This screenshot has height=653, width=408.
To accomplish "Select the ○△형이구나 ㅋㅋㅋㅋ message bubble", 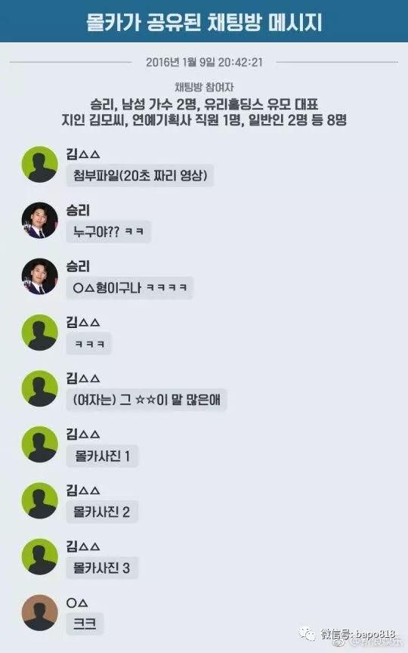I will pos(129,288).
